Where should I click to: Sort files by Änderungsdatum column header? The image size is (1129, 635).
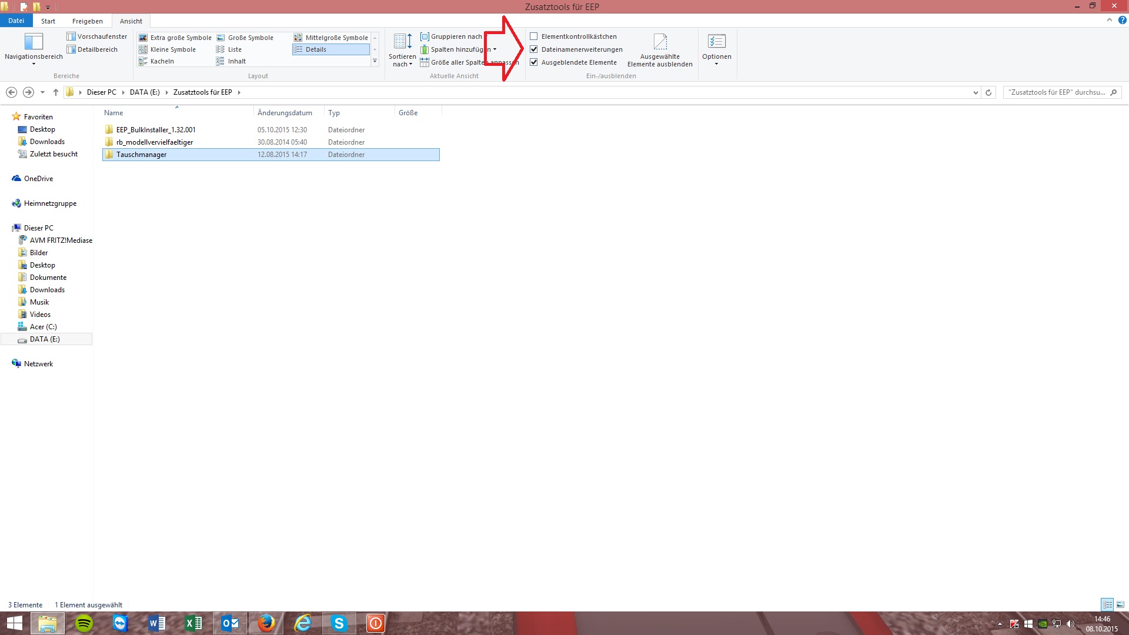(x=285, y=113)
